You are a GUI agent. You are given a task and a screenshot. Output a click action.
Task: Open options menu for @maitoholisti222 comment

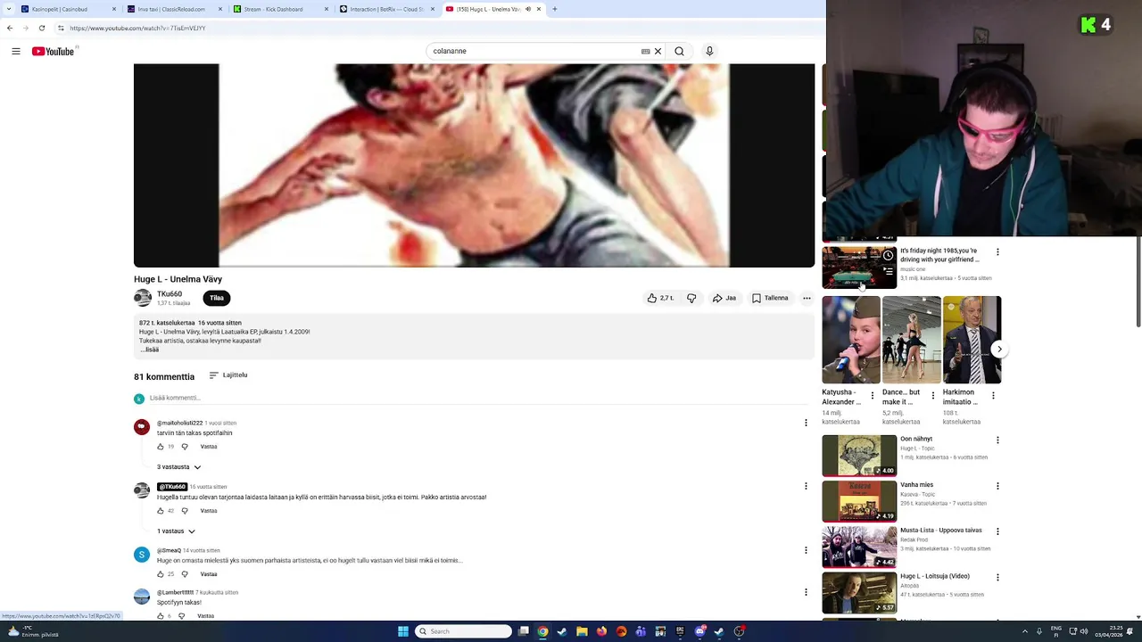(806, 423)
